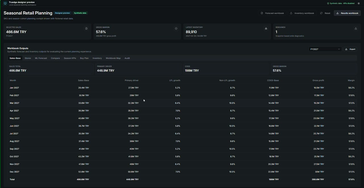
Task: Toggle the theme sun icon
Action: click(359, 3)
